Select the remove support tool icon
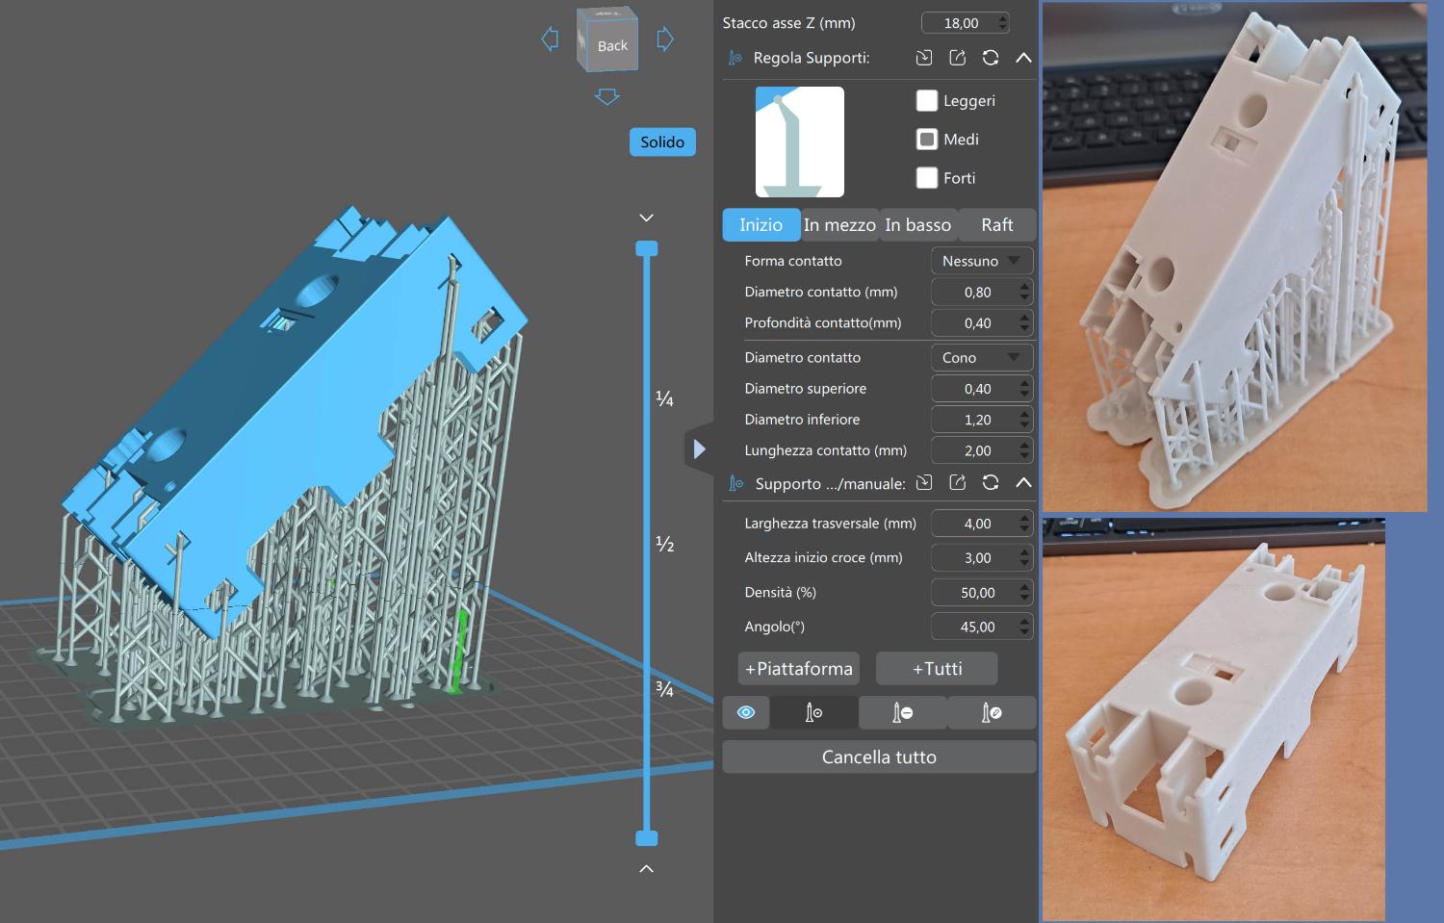 pos(902,712)
